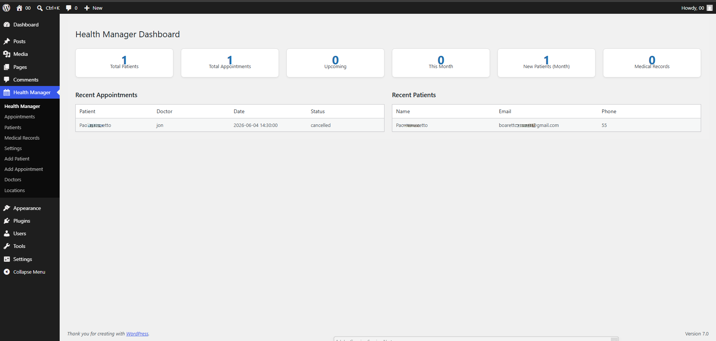Open the comments bubble icon in admin bar
716x341 pixels.
coord(69,8)
